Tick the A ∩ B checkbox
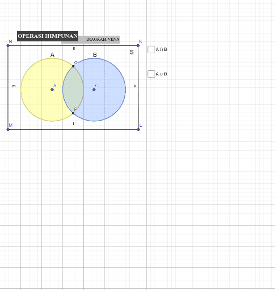275x290 pixels. point(151,49)
